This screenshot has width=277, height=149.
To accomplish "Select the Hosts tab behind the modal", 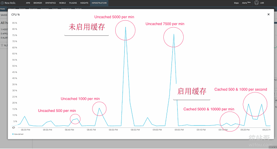I will tap(3, 9).
